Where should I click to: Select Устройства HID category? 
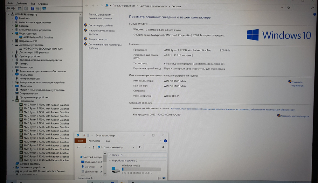(x=42, y=171)
